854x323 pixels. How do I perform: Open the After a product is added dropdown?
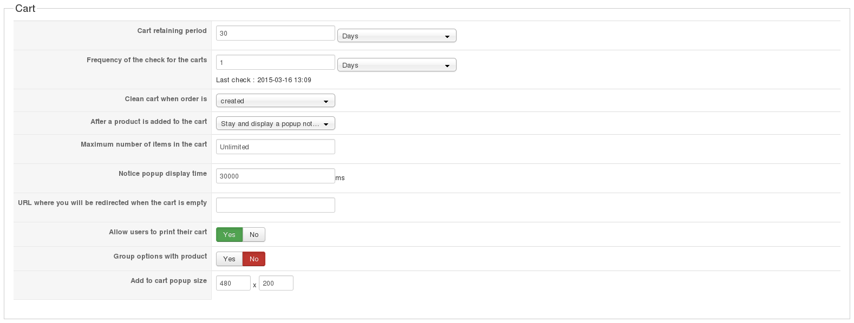(x=275, y=124)
